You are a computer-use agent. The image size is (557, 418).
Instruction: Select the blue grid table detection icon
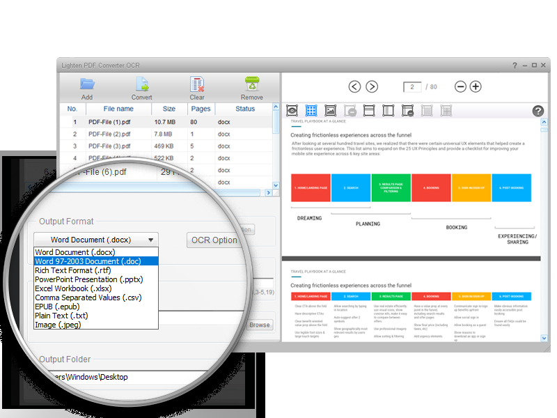[311, 111]
